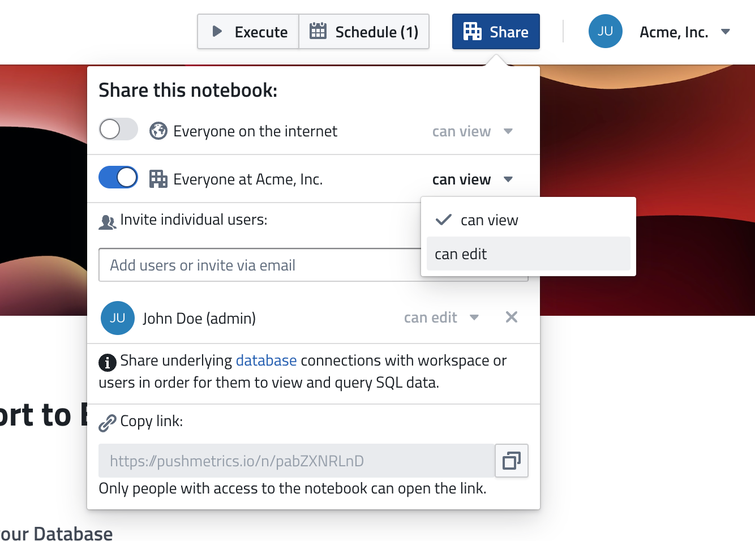Click the chain link icon by Copy link
755x541 pixels.
tap(107, 423)
